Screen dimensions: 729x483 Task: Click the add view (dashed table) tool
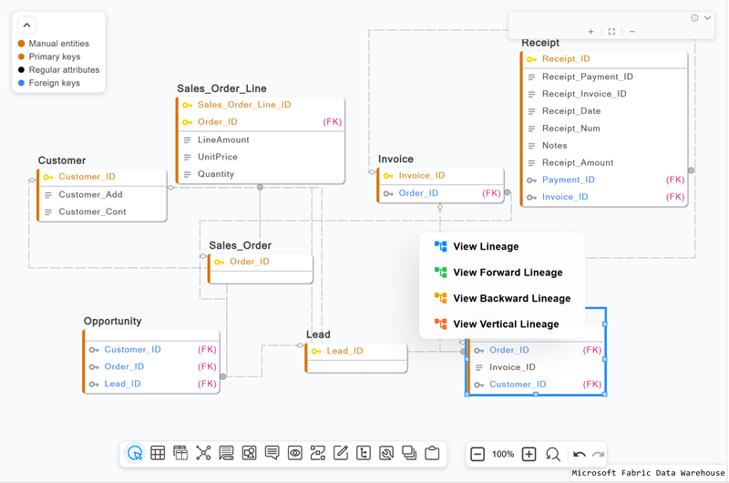pos(180,453)
